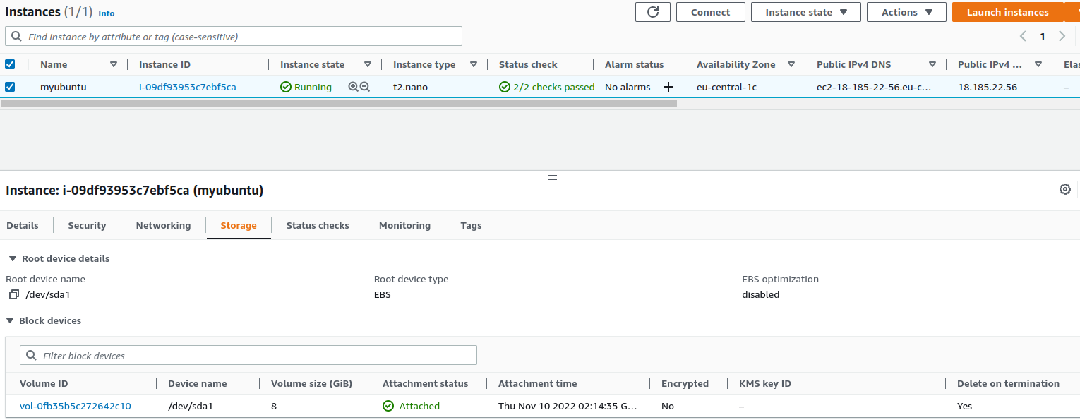Collapse the Root device details section

pyautogui.click(x=12, y=258)
